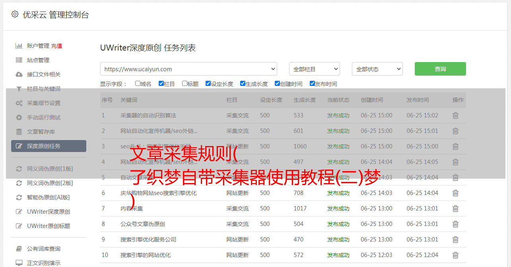Enable the 域名 display field checkbox

pyautogui.click(x=138, y=84)
